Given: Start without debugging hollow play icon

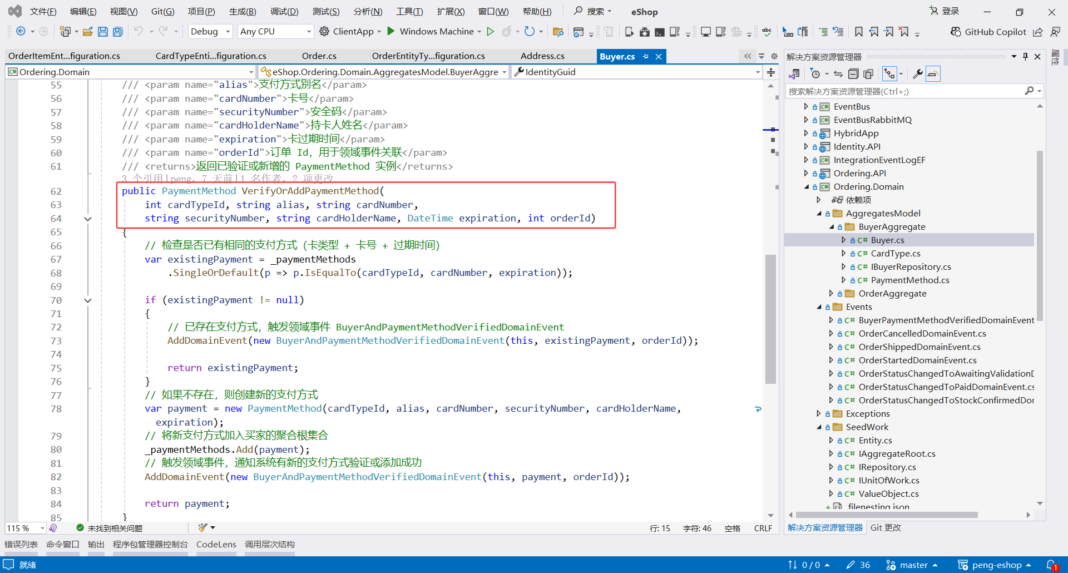Looking at the screenshot, I should coord(490,32).
